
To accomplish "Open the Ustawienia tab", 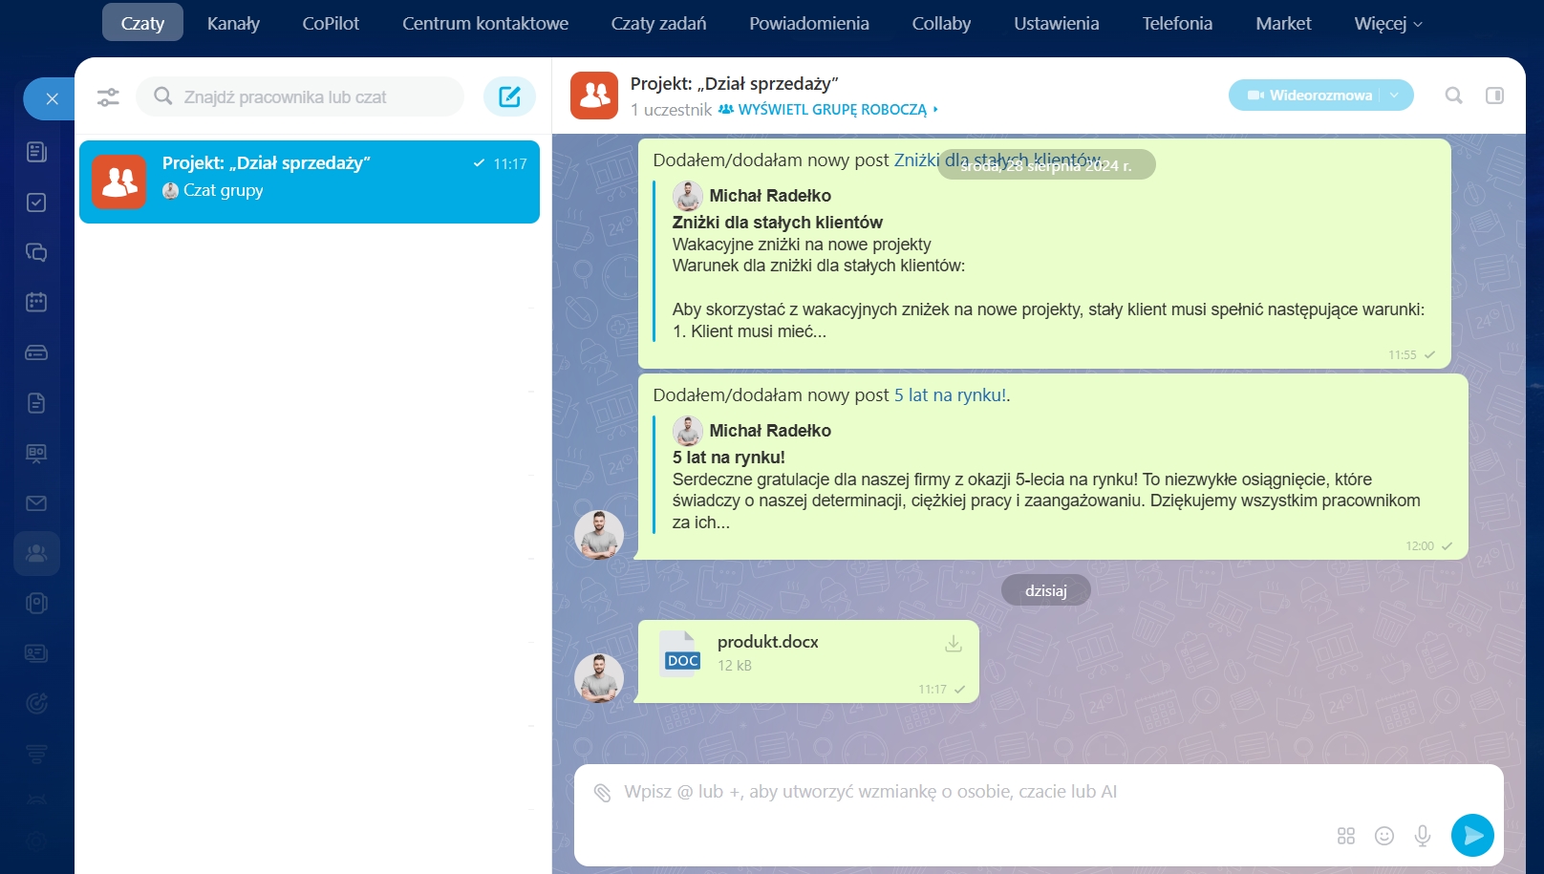I will 1057,24.
